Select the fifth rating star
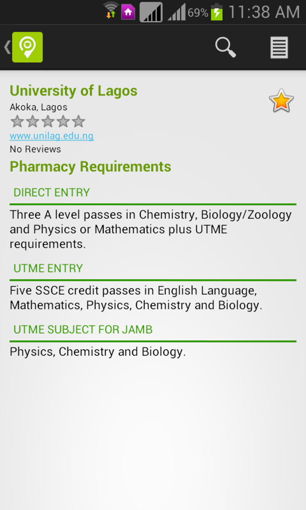The image size is (306, 510). pyautogui.click(x=79, y=121)
